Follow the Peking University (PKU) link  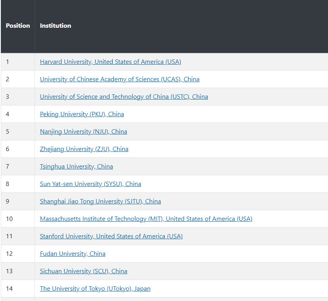coord(82,114)
